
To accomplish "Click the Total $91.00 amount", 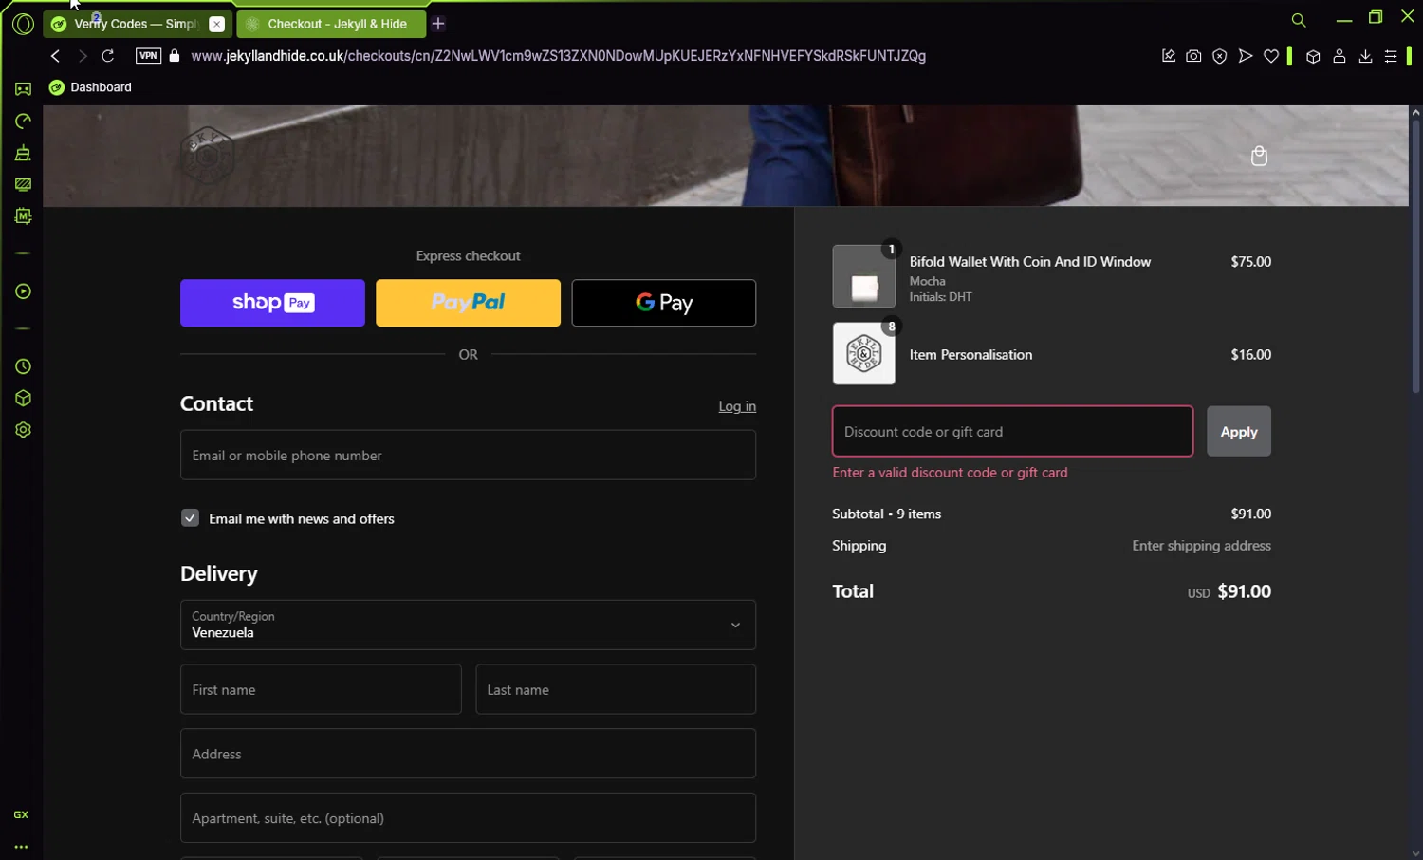I will coord(1244,591).
